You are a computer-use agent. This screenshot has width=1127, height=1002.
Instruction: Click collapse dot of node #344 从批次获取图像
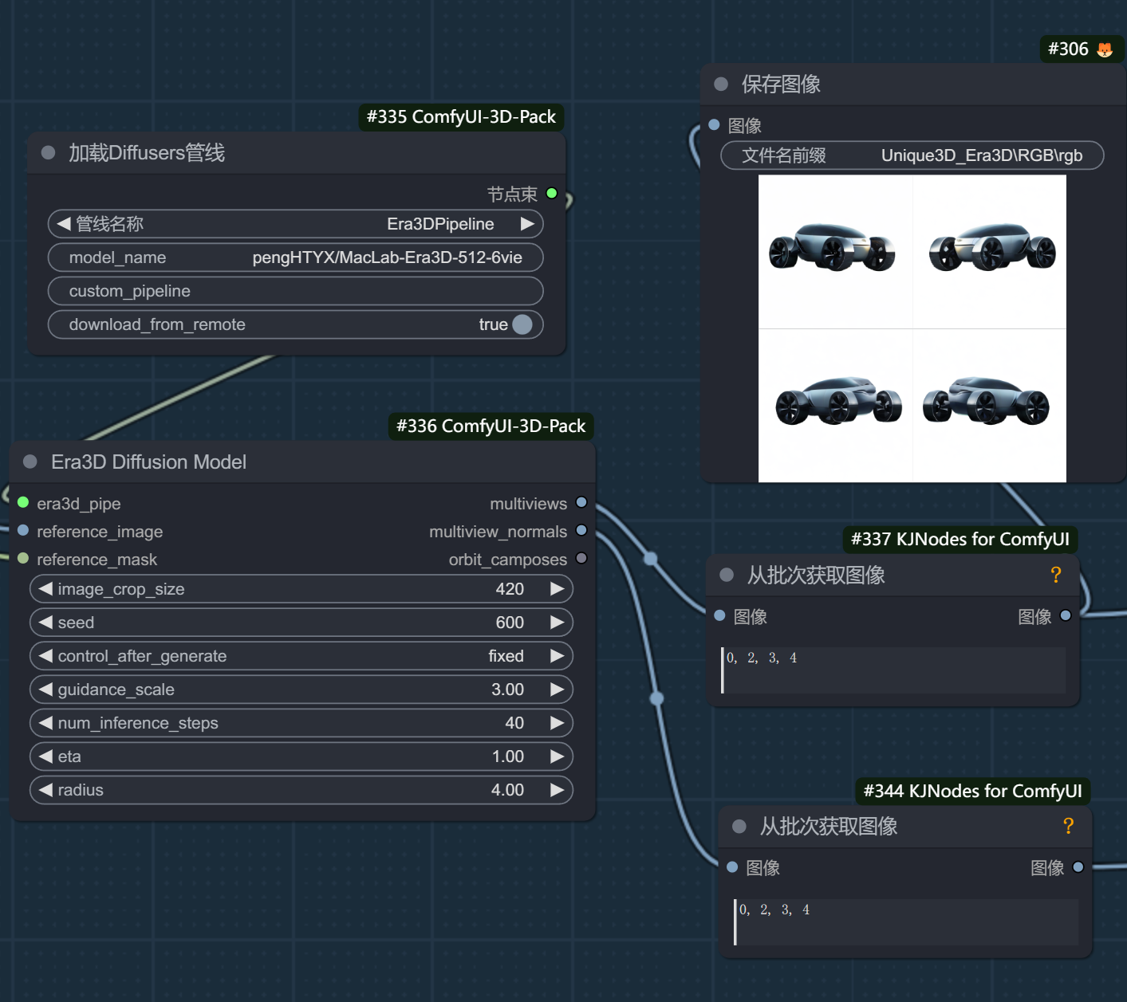pos(739,826)
